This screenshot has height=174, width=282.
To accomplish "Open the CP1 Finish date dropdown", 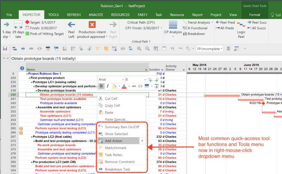I will pyautogui.click(x=161, y=28).
